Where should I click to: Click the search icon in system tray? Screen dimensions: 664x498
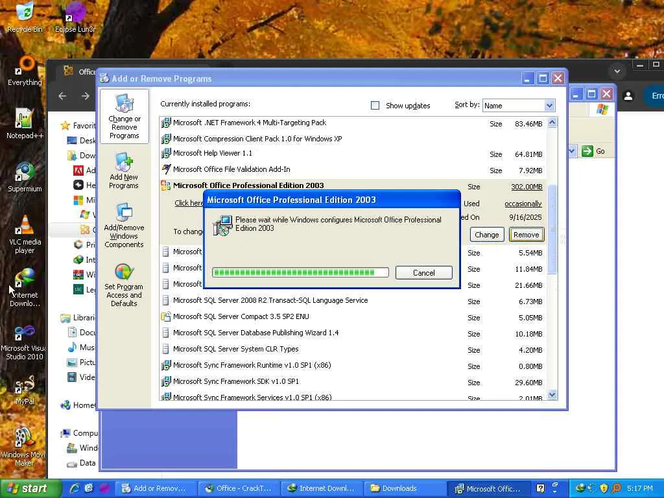[617, 488]
